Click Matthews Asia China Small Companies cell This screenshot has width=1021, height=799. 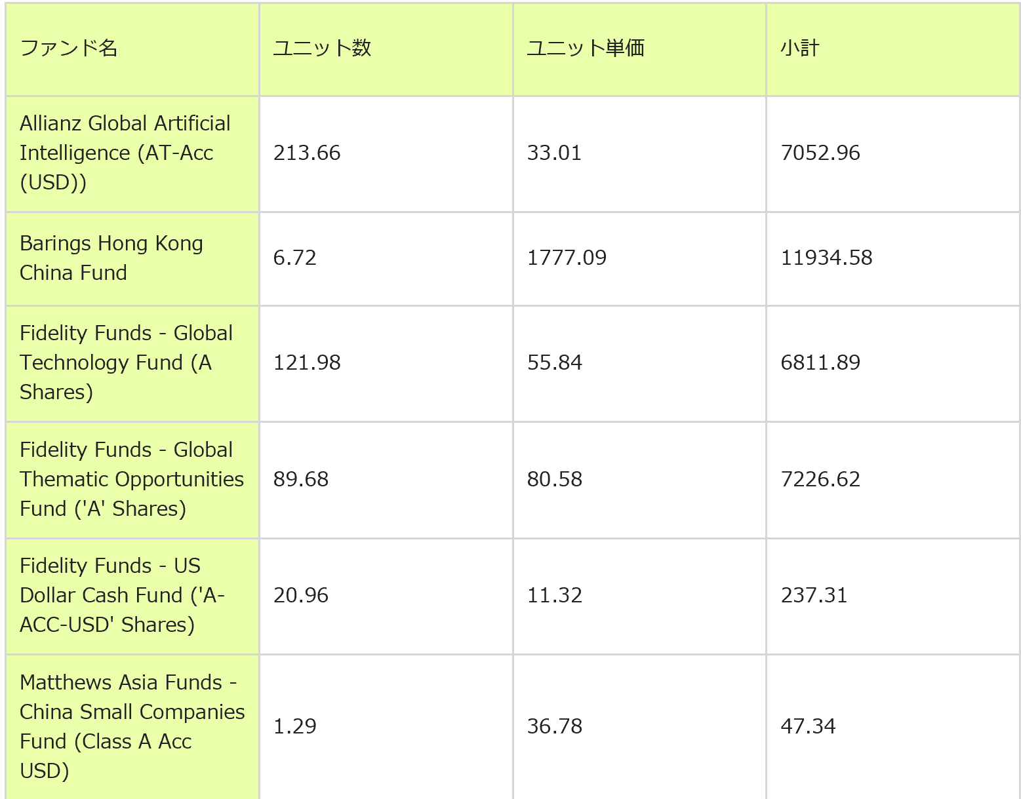132,726
